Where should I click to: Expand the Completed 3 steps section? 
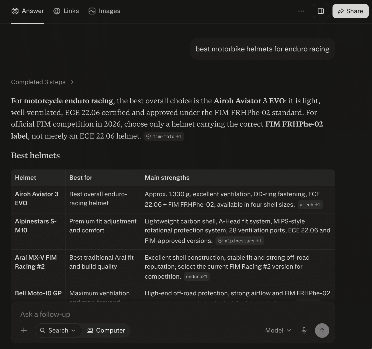(x=42, y=82)
